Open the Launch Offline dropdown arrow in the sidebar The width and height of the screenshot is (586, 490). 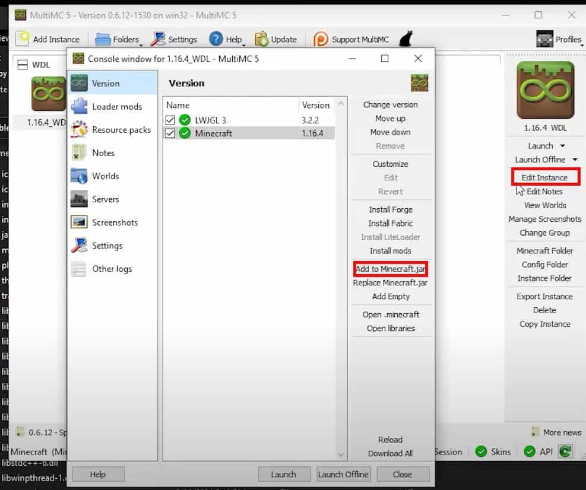pos(575,160)
